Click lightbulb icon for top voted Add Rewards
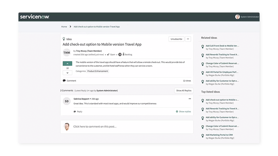The image size is (278, 156). 203,110
